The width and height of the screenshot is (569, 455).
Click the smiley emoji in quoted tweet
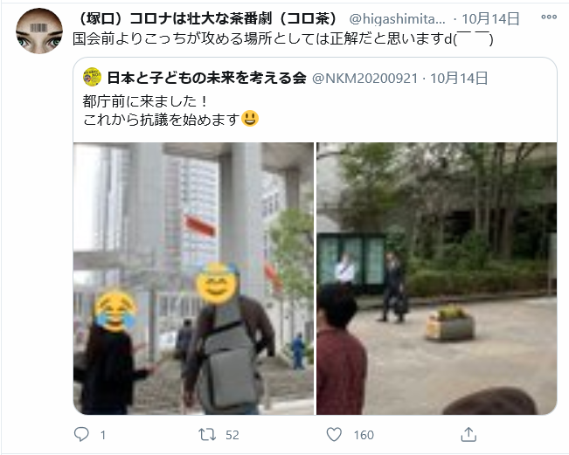coord(250,118)
